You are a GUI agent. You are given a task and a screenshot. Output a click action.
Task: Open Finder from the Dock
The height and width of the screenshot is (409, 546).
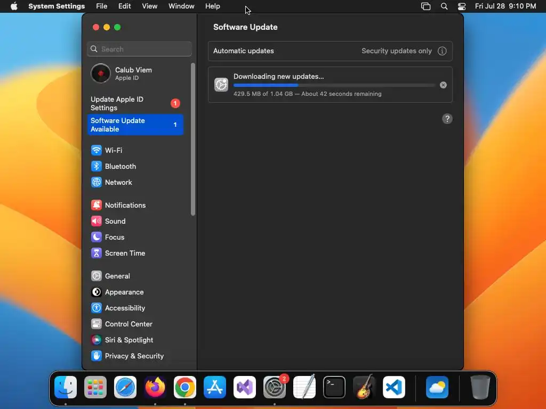(66, 387)
